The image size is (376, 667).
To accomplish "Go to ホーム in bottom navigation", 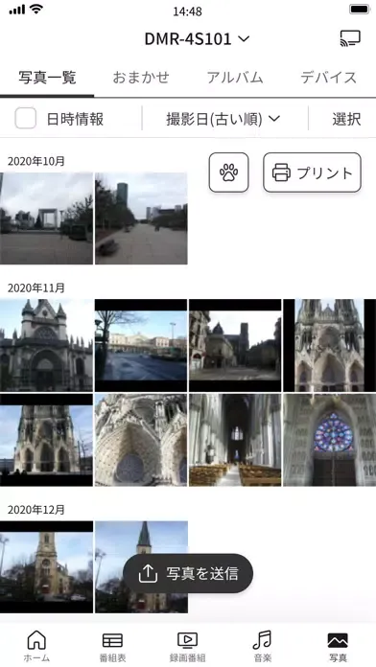I will pos(36,646).
